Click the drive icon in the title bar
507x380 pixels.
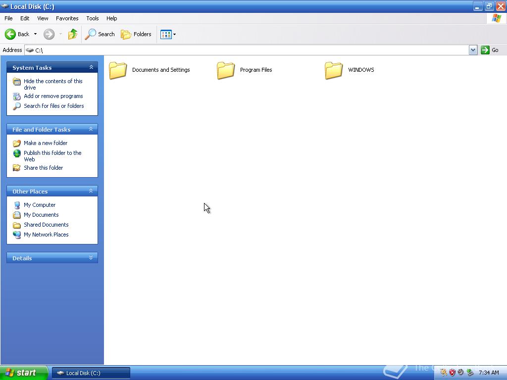pyautogui.click(x=5, y=6)
